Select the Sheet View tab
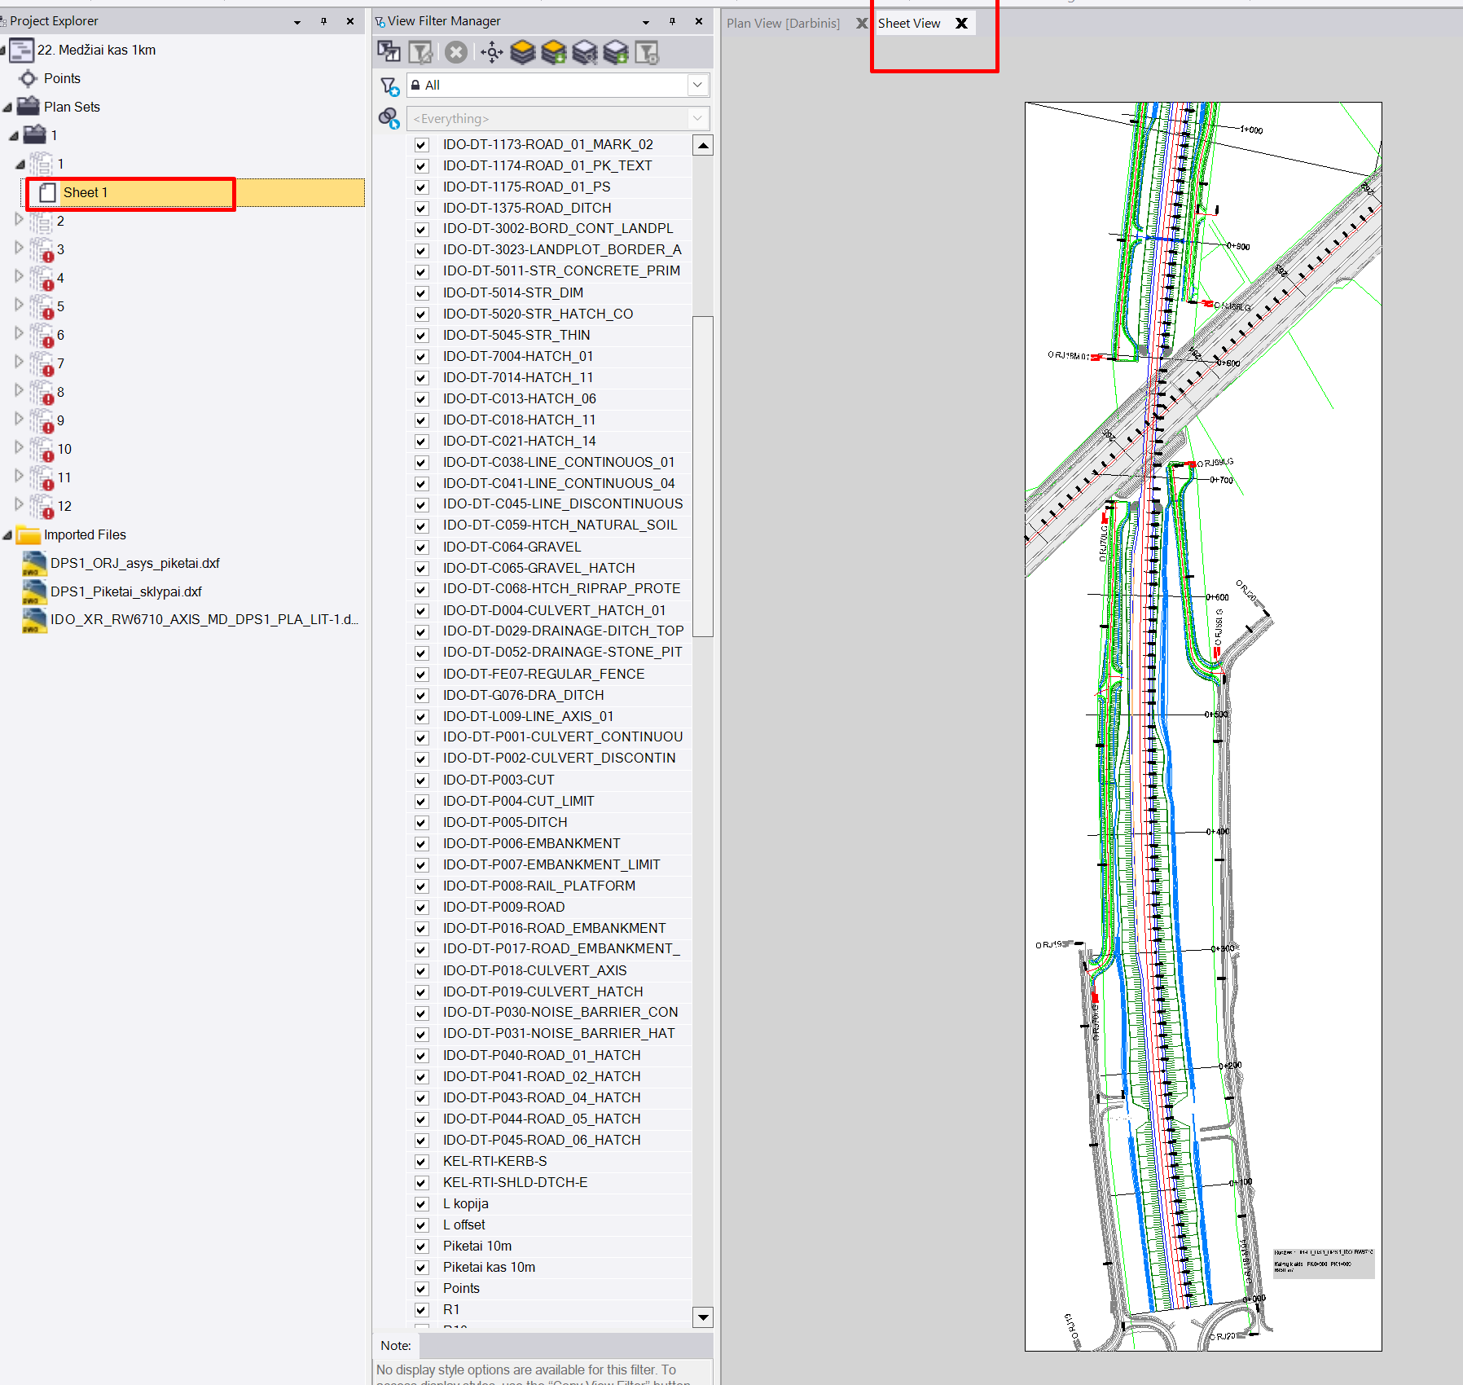 coord(909,24)
